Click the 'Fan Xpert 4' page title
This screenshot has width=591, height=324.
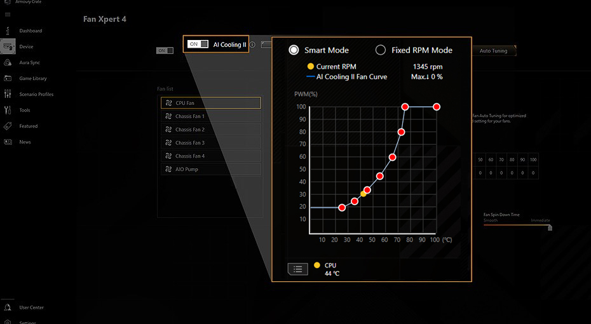coord(105,19)
